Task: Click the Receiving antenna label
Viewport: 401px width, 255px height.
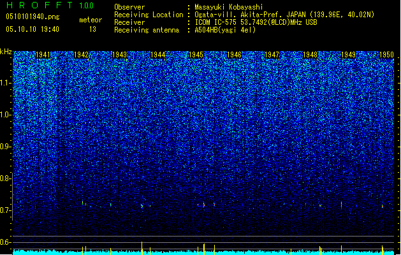Action: [147, 30]
